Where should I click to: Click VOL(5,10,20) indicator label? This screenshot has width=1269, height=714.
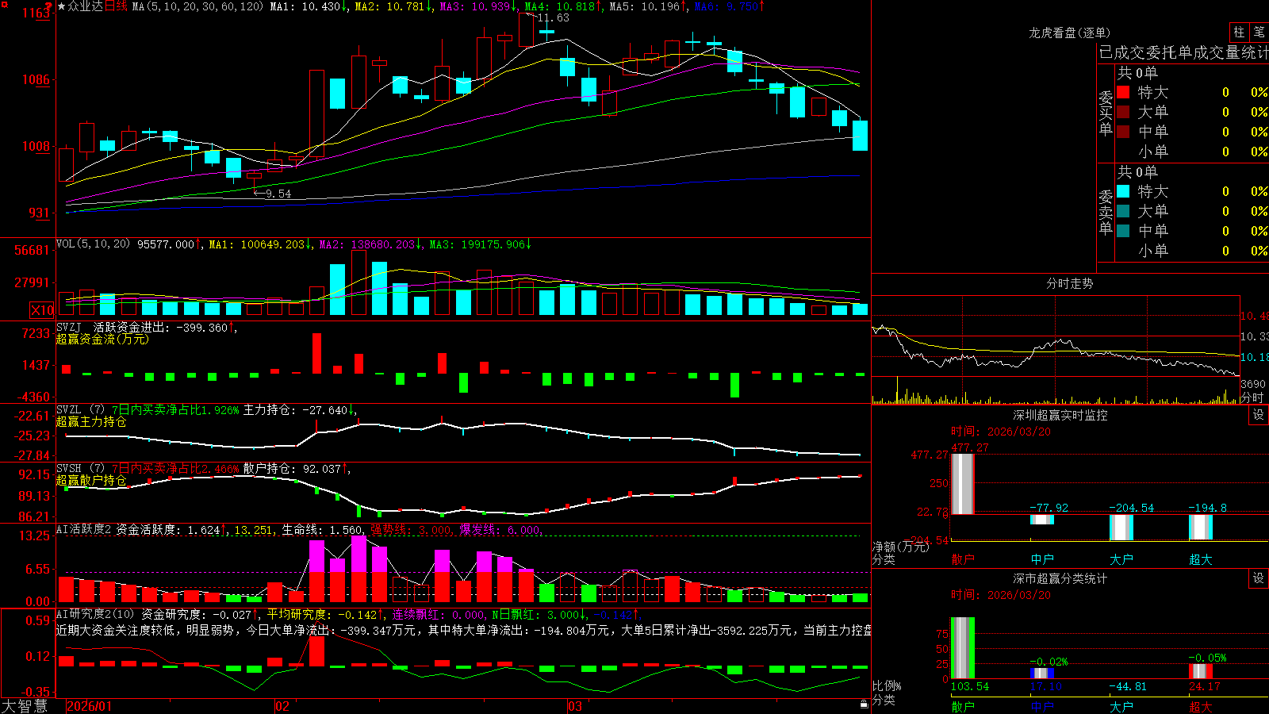click(x=93, y=244)
